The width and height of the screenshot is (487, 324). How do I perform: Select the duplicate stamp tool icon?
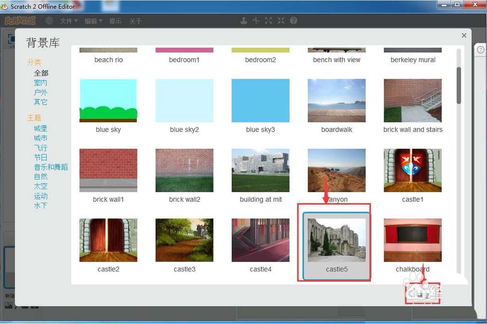pos(243,20)
